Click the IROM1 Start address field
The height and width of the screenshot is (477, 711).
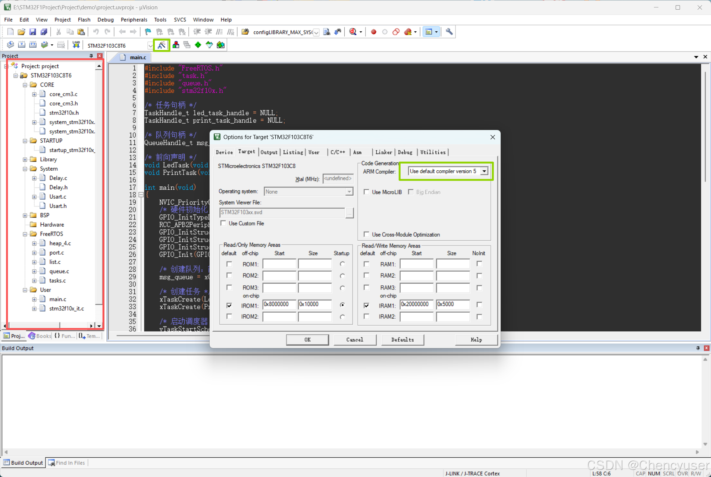click(279, 304)
